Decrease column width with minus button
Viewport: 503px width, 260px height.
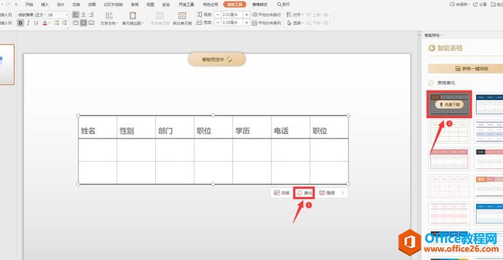[x=218, y=22]
